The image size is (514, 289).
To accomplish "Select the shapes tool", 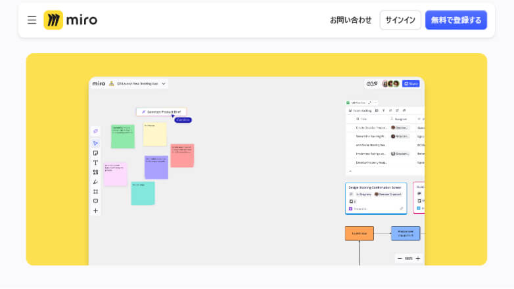I will [x=95, y=172].
